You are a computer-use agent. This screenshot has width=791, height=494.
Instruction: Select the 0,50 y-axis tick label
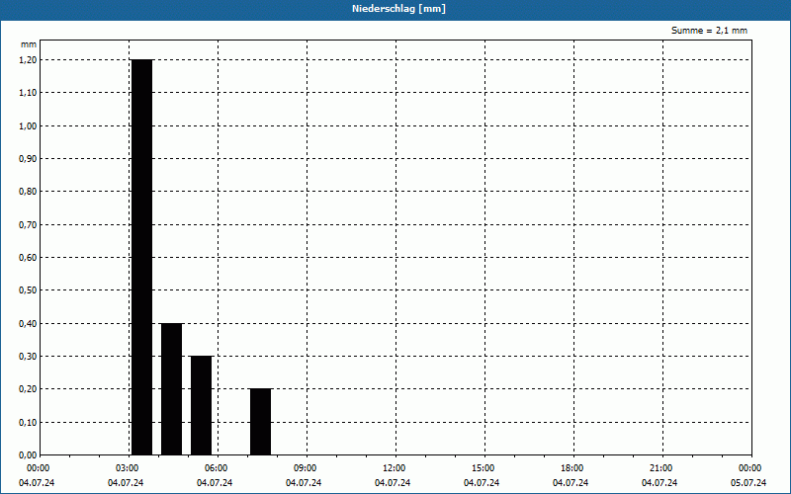click(28, 290)
